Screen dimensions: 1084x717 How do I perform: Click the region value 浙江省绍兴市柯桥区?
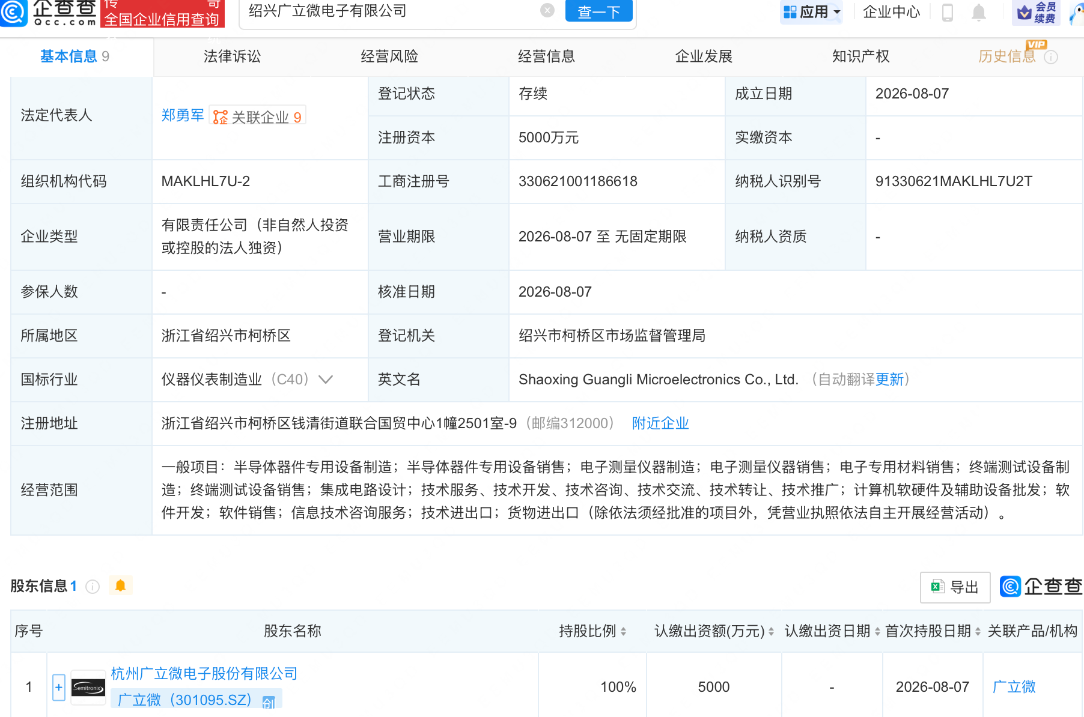point(226,336)
